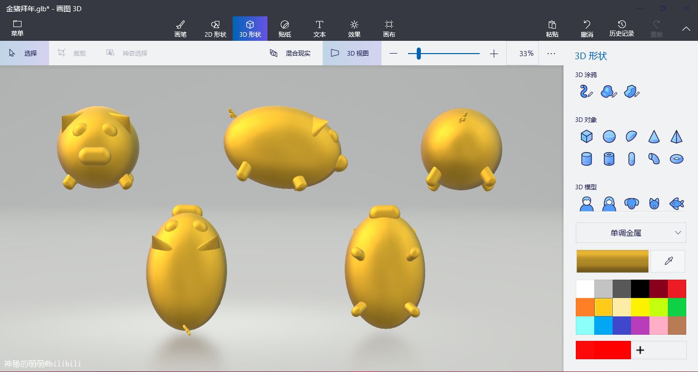Choose the indigo blue color swatch
Image resolution: width=698 pixels, height=372 pixels.
point(622,326)
